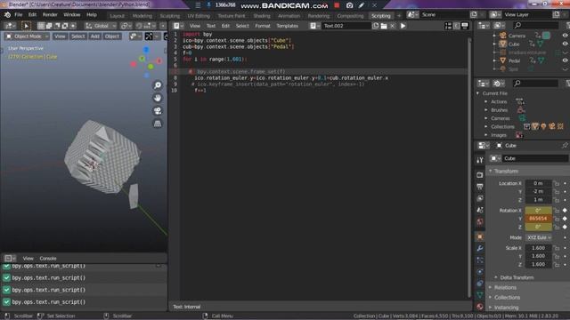Toggle lock for Rotation Y
Viewport: 570px width, 320px height.
[557, 219]
